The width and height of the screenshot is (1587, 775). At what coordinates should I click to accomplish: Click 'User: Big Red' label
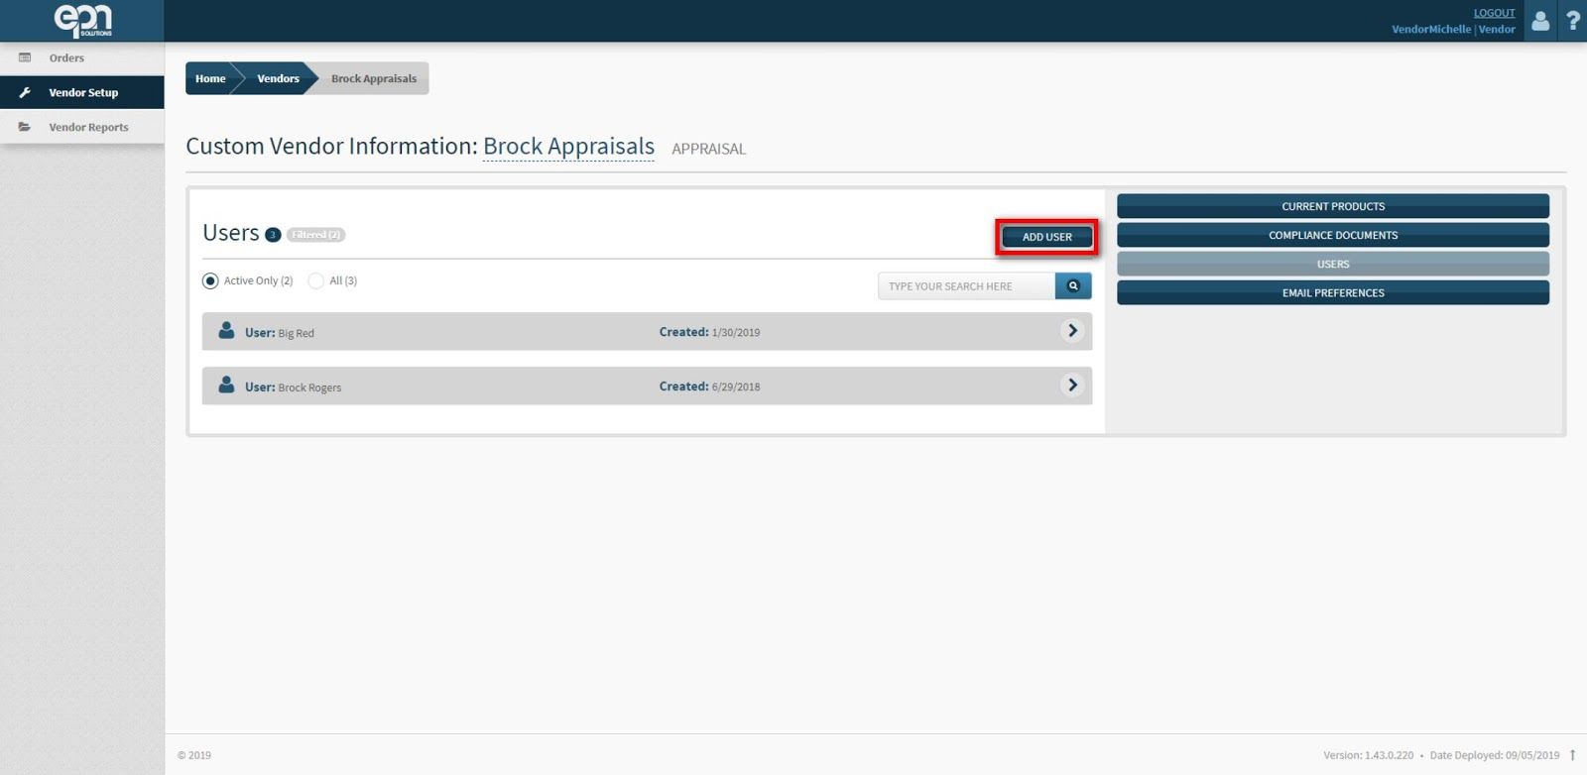[280, 333]
